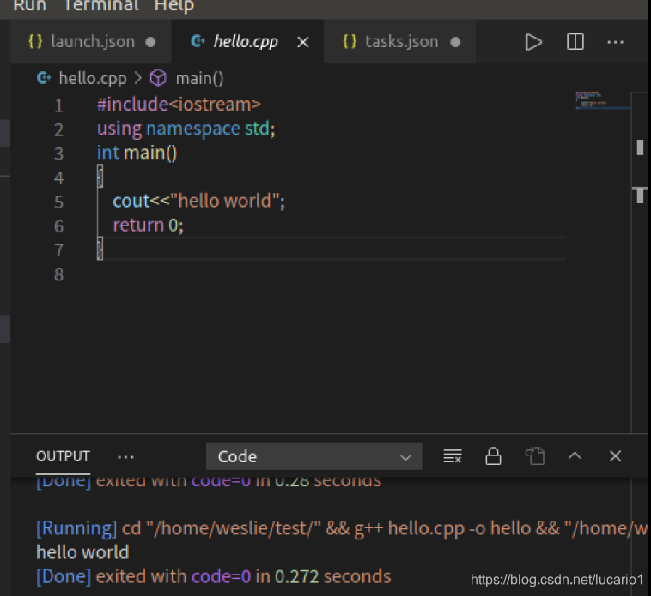Screen dimensions: 651x596
Task: Maximize the panel with the chevron up
Action: (575, 455)
